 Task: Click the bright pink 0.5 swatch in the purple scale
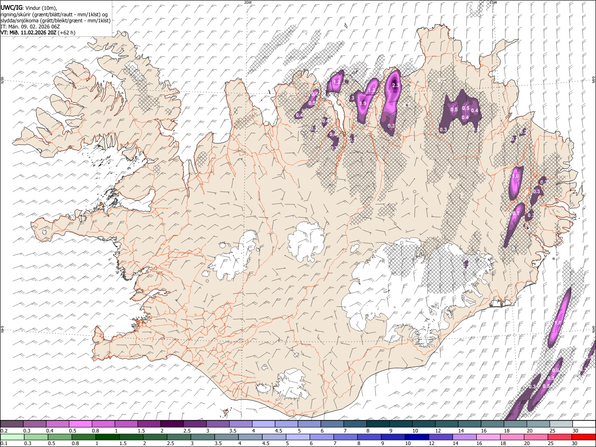(80, 424)
